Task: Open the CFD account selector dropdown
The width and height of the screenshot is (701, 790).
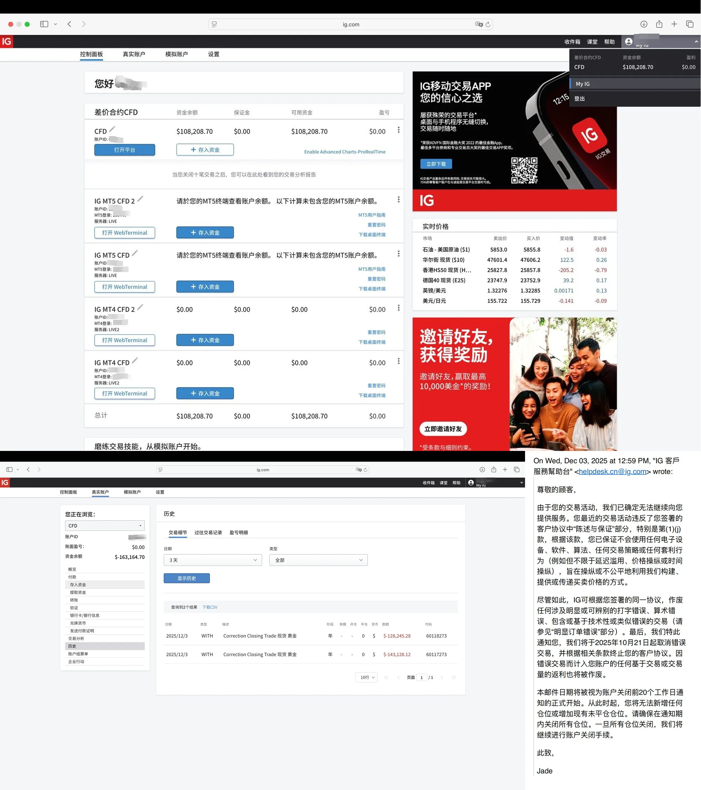Action: tap(105, 525)
